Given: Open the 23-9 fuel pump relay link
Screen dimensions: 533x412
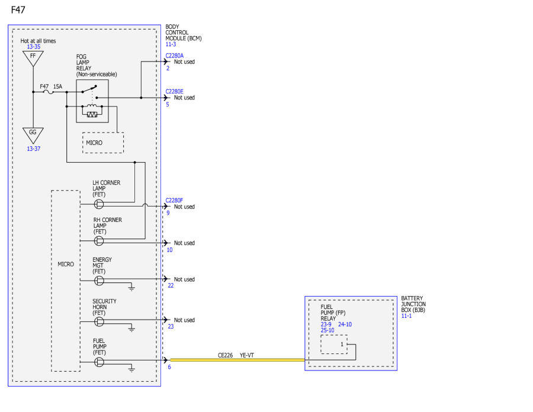Looking at the screenshot, I should [x=326, y=324].
